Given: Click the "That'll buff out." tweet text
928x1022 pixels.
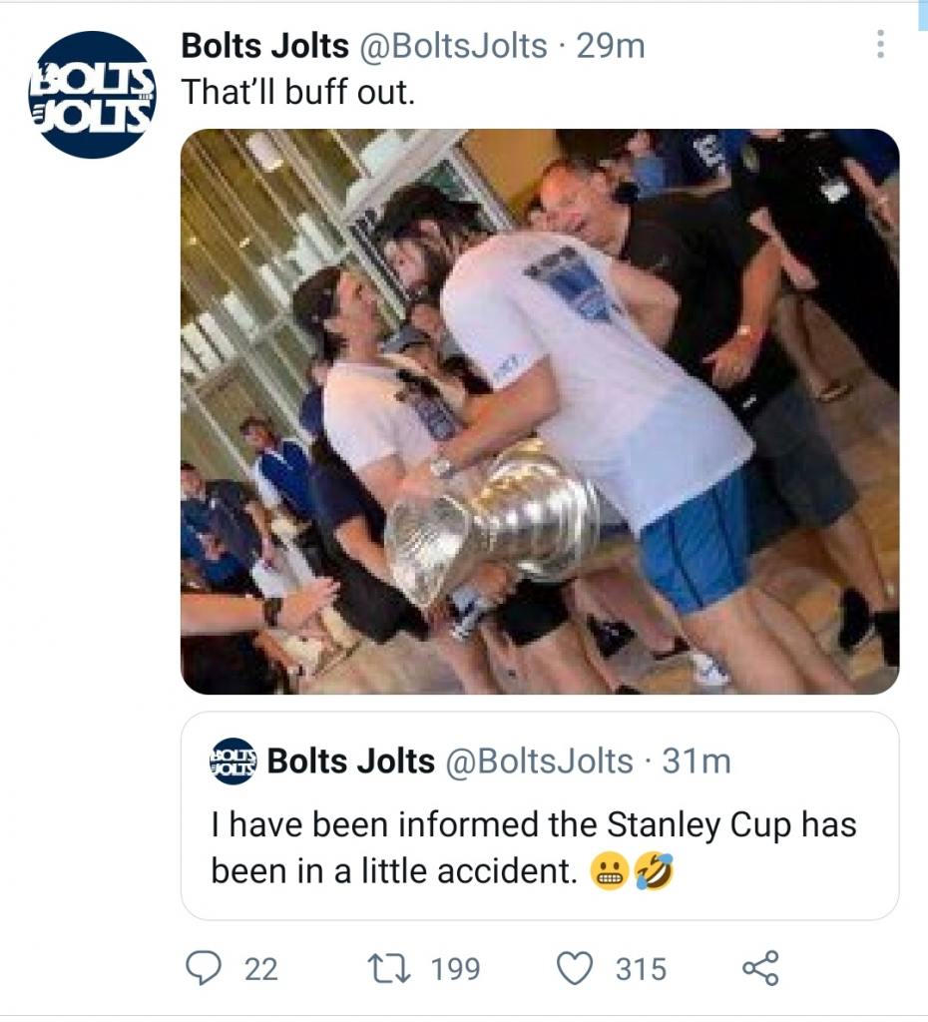Looking at the screenshot, I should [x=296, y=92].
